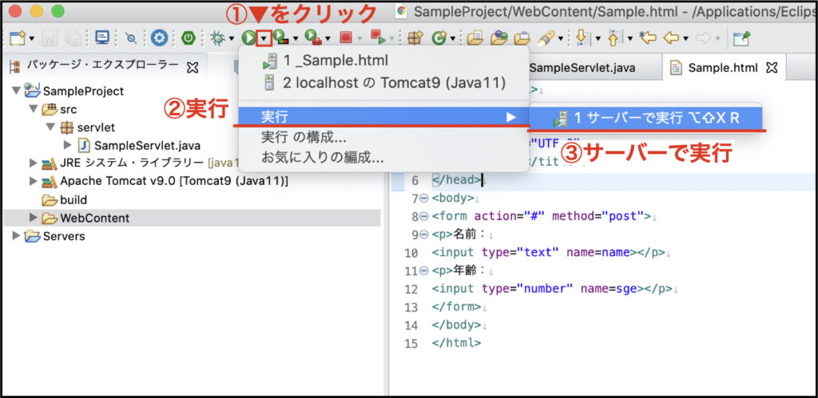Switch to the SampleServlet.java editor tab
Viewport: 818px width, 398px height.
pos(582,68)
